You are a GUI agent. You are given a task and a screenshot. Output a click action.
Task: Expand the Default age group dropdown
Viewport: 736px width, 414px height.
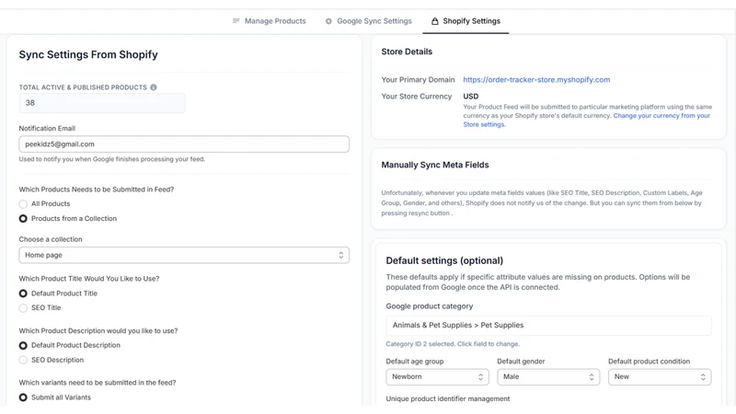coord(437,377)
